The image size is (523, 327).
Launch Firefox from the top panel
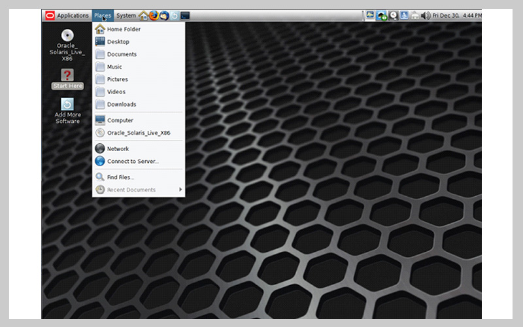pyautogui.click(x=154, y=15)
